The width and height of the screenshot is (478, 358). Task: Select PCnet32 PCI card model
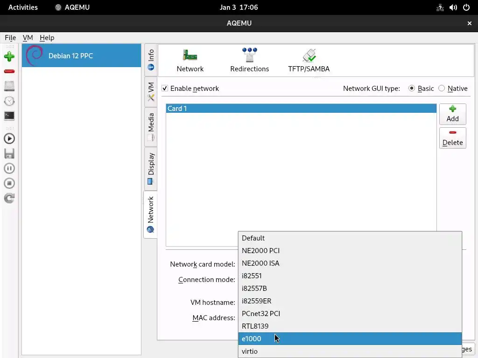[x=350, y=314]
